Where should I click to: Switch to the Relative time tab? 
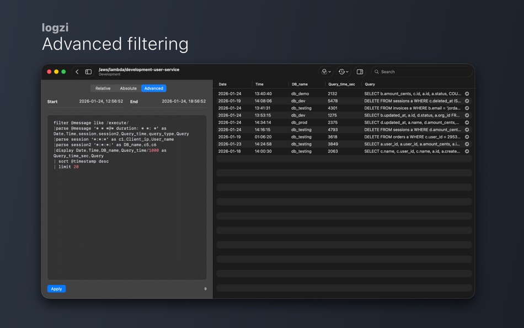tap(103, 88)
